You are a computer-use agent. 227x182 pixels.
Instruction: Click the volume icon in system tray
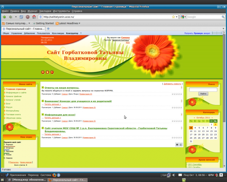click(174, 175)
